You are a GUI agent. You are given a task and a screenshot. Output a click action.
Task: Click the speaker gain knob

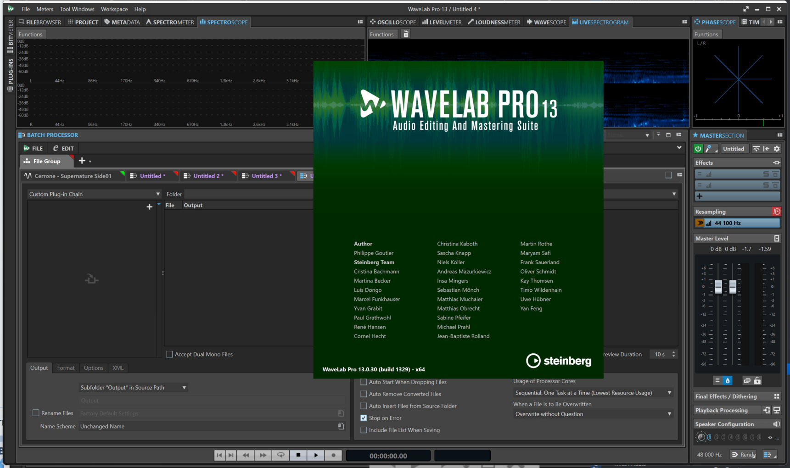pyautogui.click(x=700, y=437)
